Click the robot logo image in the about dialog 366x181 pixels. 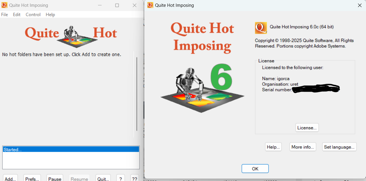coord(202,90)
